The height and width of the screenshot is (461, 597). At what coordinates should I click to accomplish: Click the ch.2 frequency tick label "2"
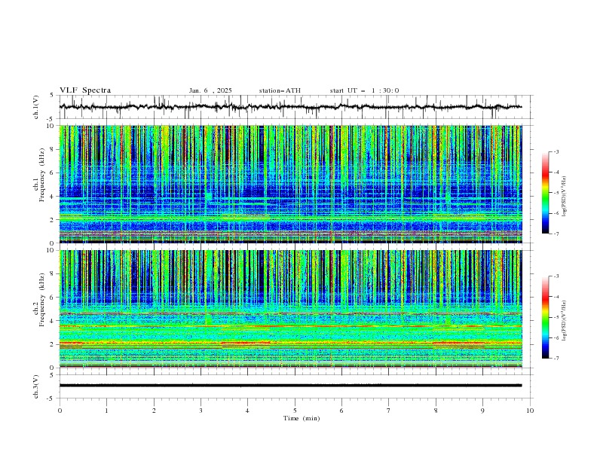54,344
